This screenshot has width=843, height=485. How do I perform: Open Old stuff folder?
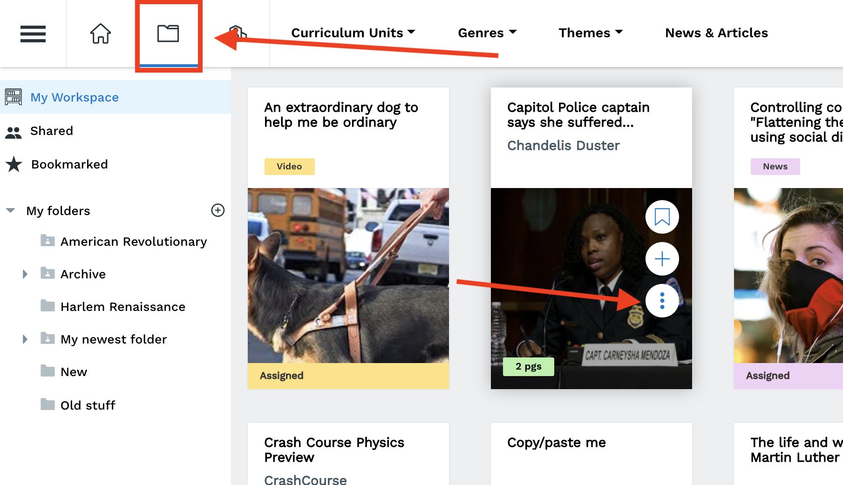(88, 405)
